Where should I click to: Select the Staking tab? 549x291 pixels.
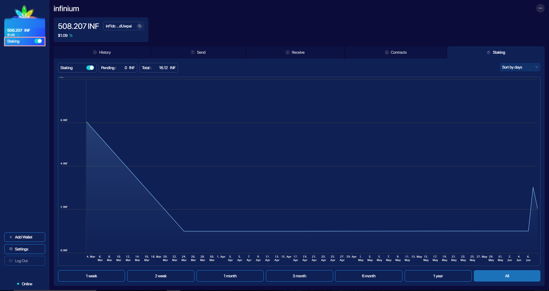(496, 53)
